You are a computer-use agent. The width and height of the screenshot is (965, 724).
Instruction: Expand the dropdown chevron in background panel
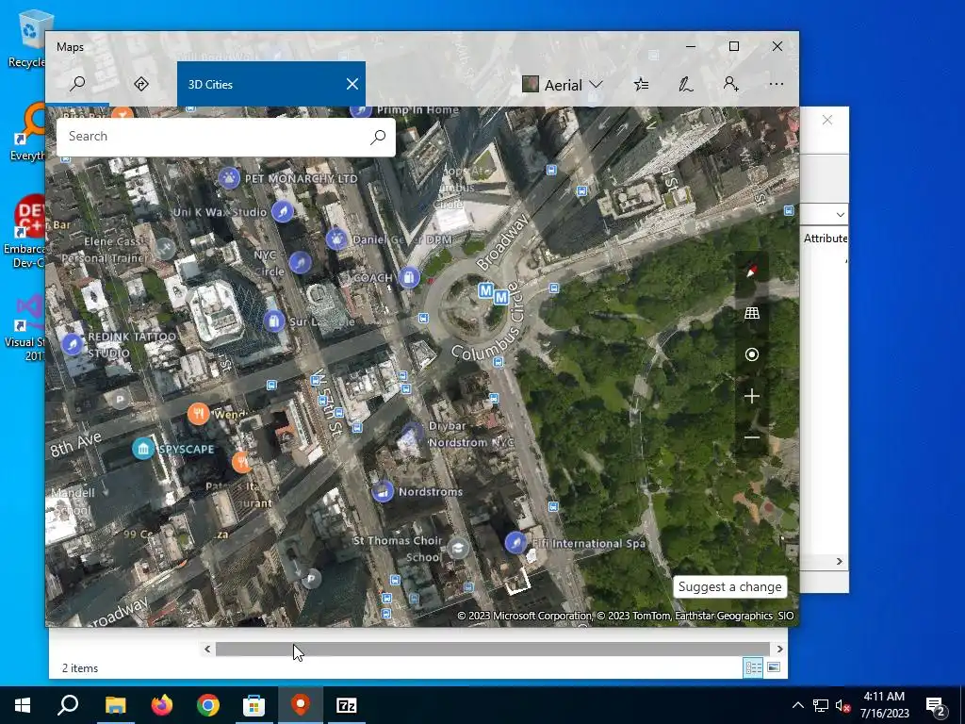(840, 214)
